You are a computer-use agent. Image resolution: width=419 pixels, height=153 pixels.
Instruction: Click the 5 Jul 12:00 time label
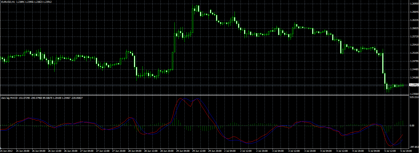390,151
